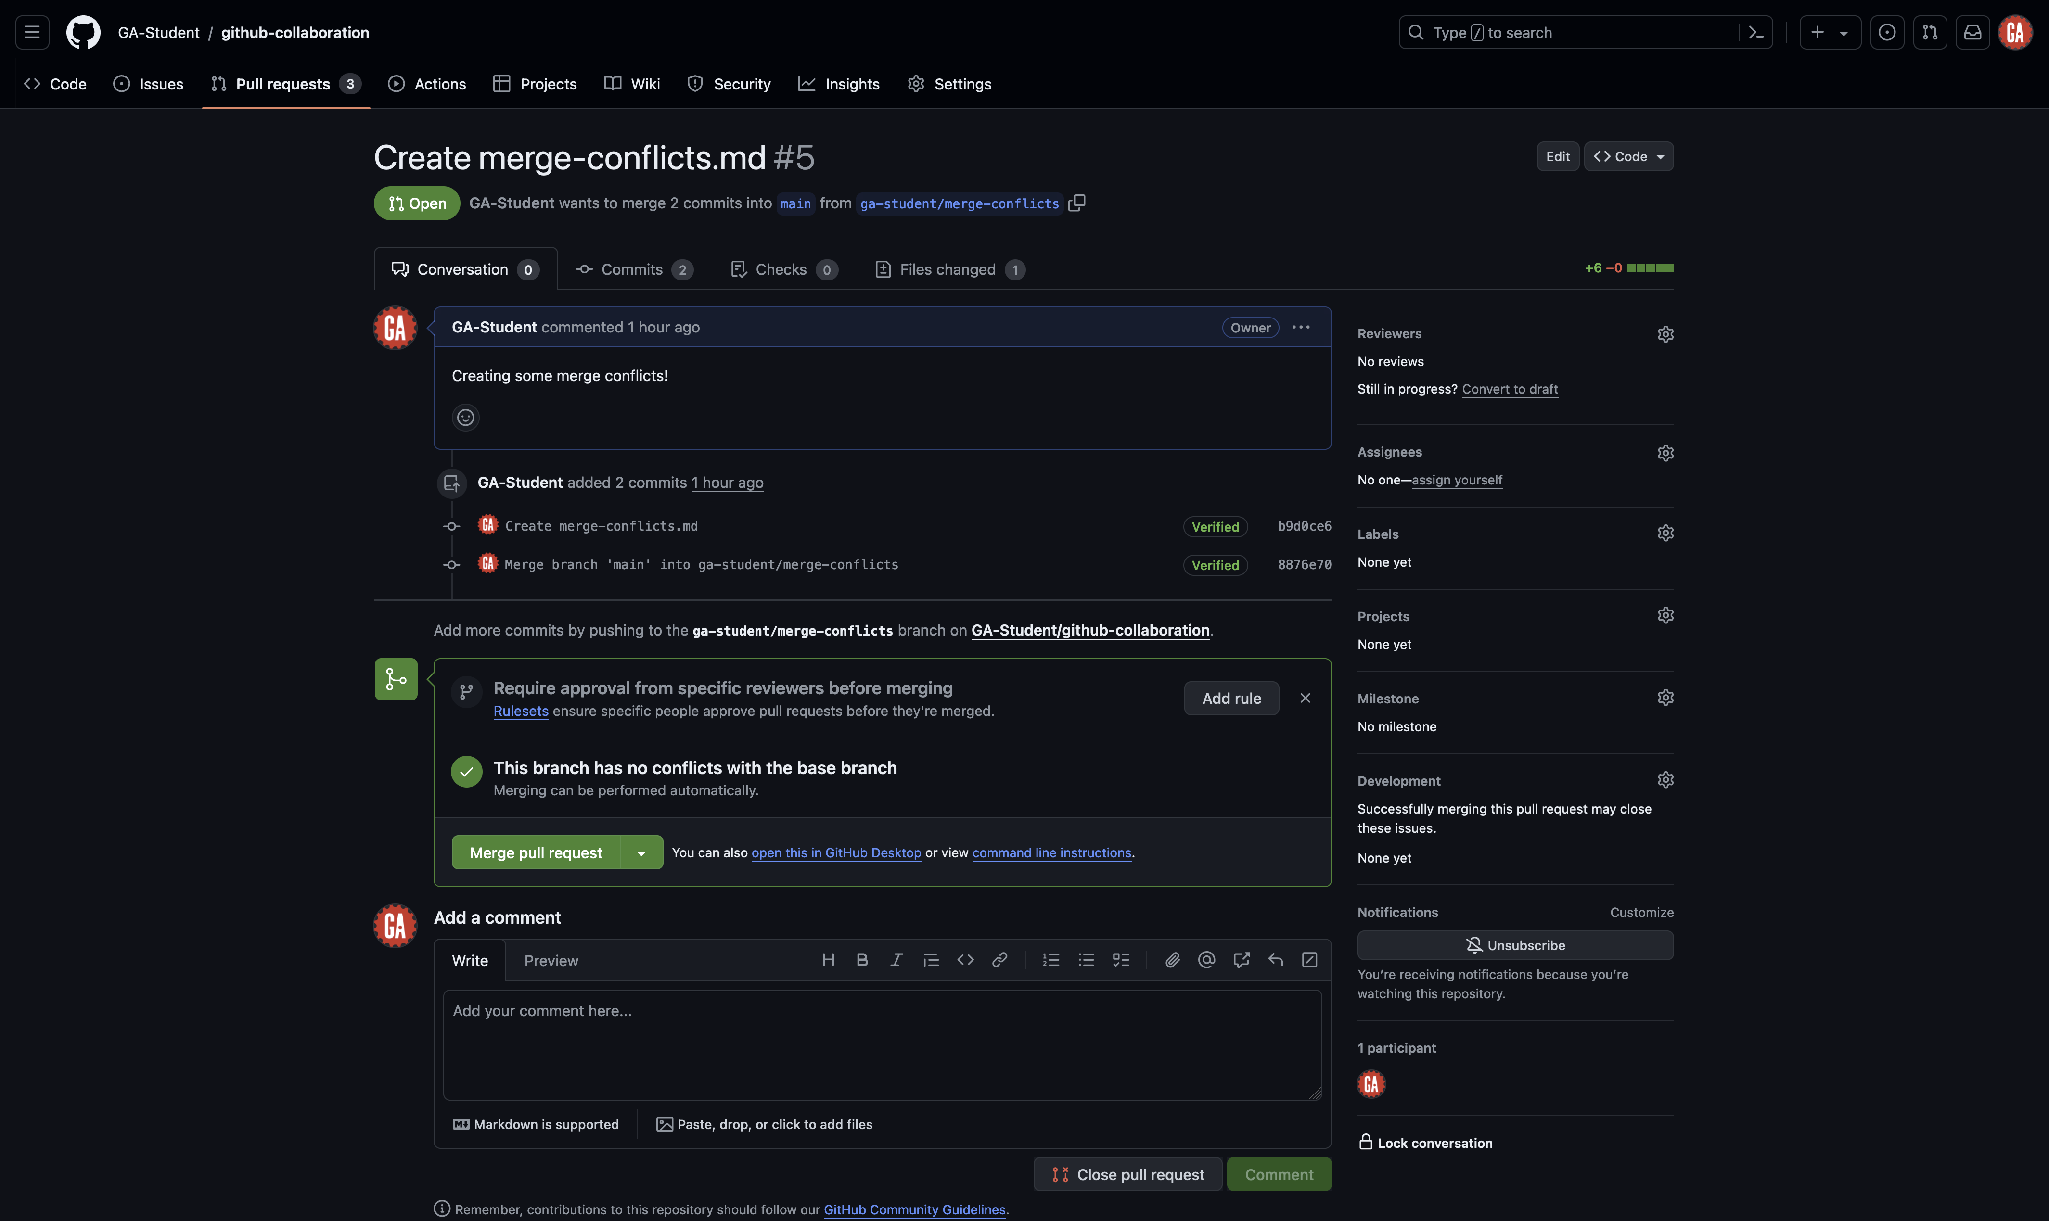This screenshot has height=1221, width=2049.
Task: Click the Merge pull request button
Action: coord(536,852)
